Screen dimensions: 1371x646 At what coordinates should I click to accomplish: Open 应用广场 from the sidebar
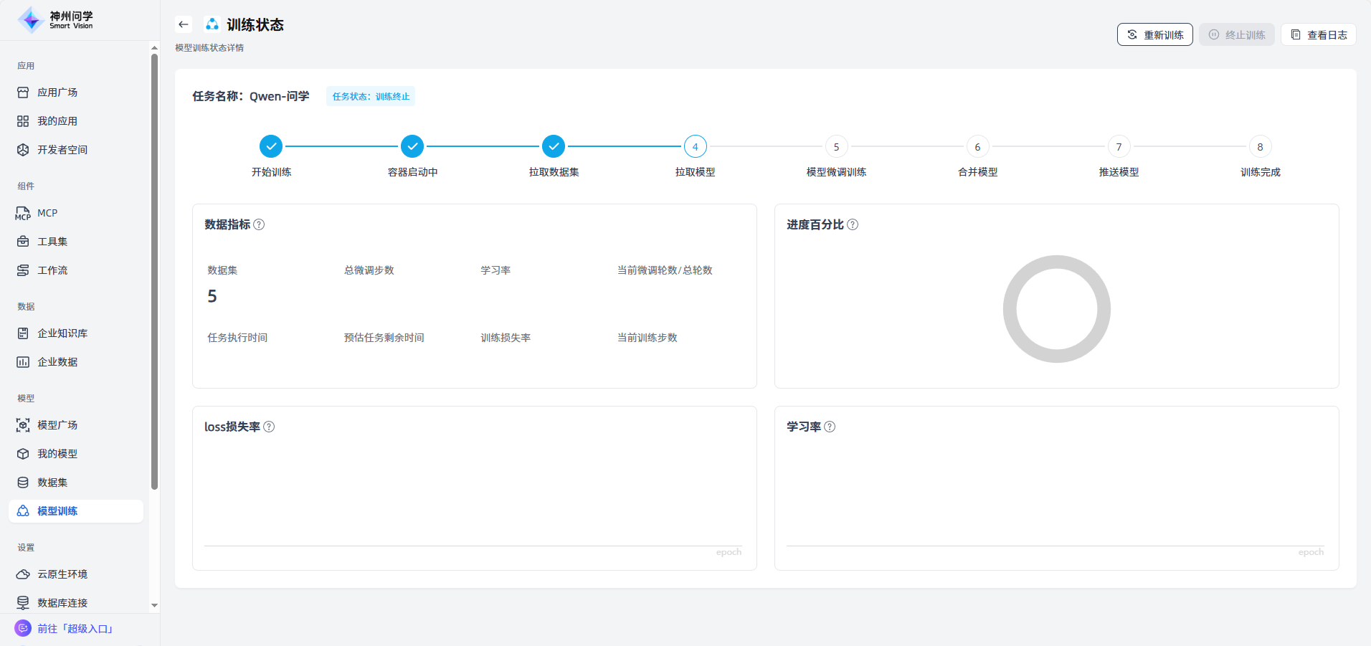click(x=57, y=92)
